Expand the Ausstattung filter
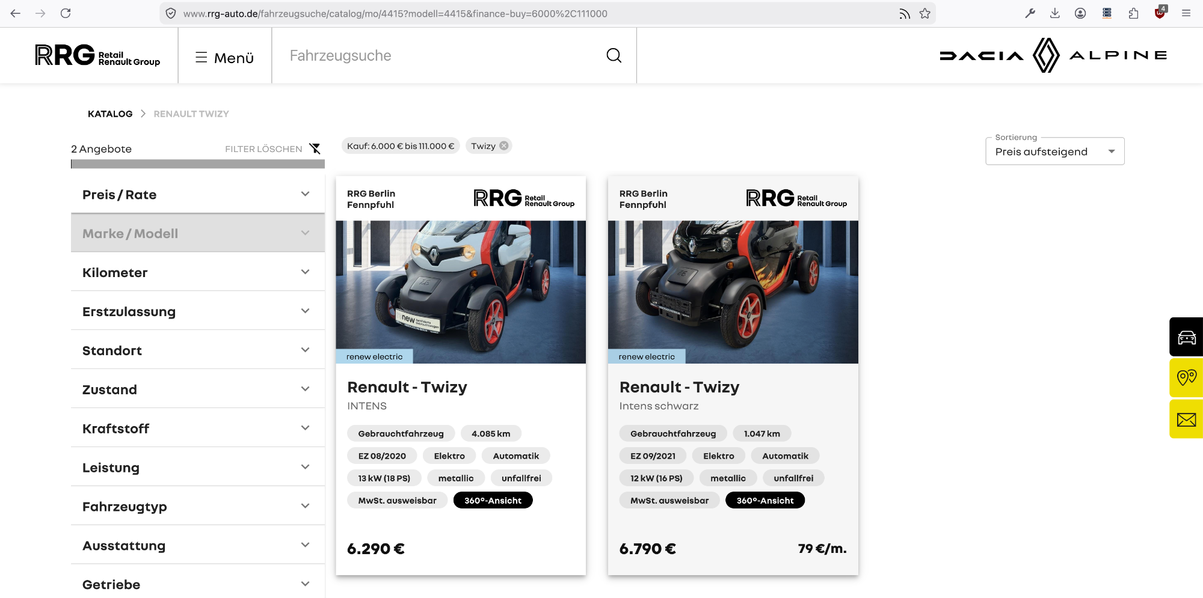1203x598 pixels. [198, 546]
